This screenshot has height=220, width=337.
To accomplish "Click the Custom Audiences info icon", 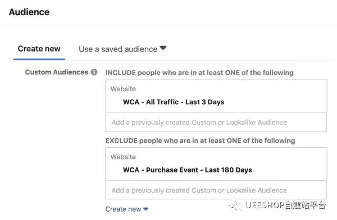I will 94,72.
